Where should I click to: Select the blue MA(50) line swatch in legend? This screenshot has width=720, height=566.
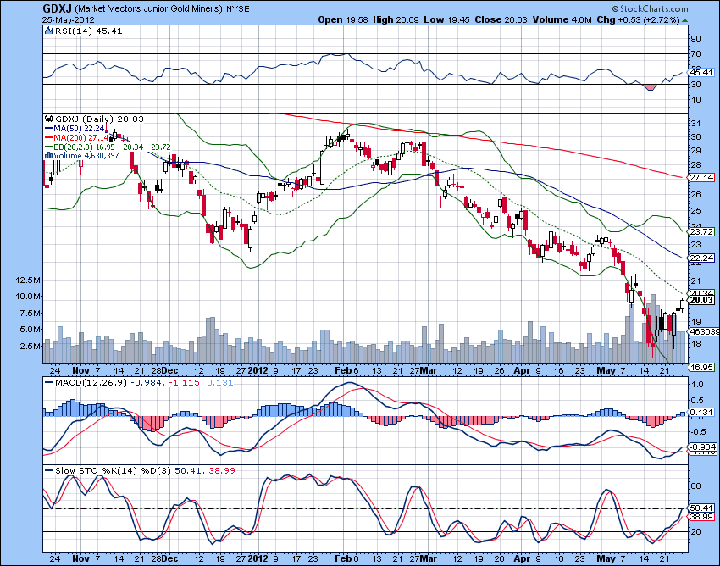(x=48, y=129)
